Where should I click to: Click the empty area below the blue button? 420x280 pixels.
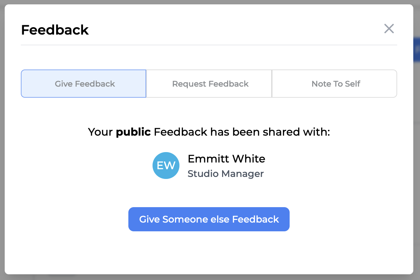tap(209, 252)
